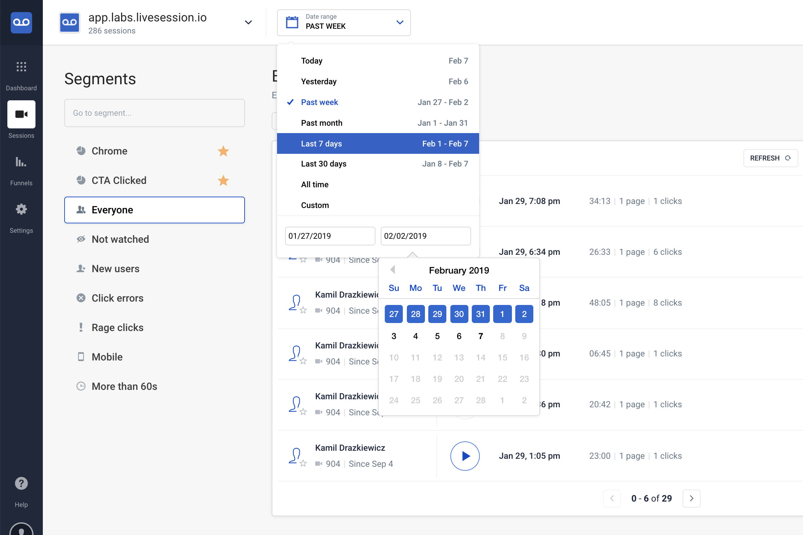Open the Dashboard grid icon

pyautogui.click(x=21, y=67)
